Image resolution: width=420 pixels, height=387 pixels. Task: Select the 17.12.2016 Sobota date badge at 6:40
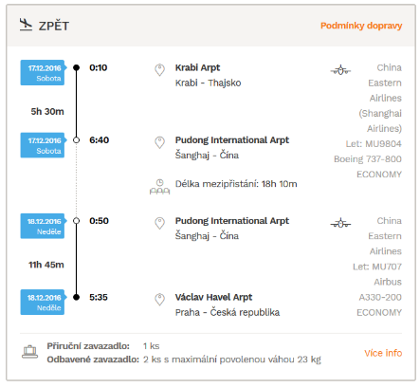pyautogui.click(x=43, y=145)
